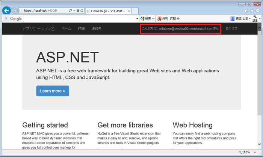Screen dimensions: 263x157
Task: Click the lock security icon in address bar
Action: (78, 10)
